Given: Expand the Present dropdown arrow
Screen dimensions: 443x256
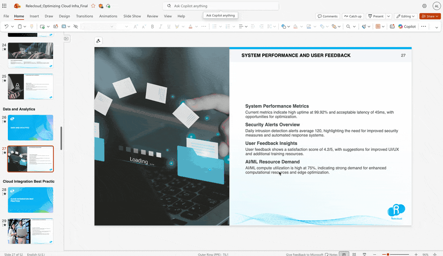Looking at the screenshot, I should pyautogui.click(x=389, y=17).
